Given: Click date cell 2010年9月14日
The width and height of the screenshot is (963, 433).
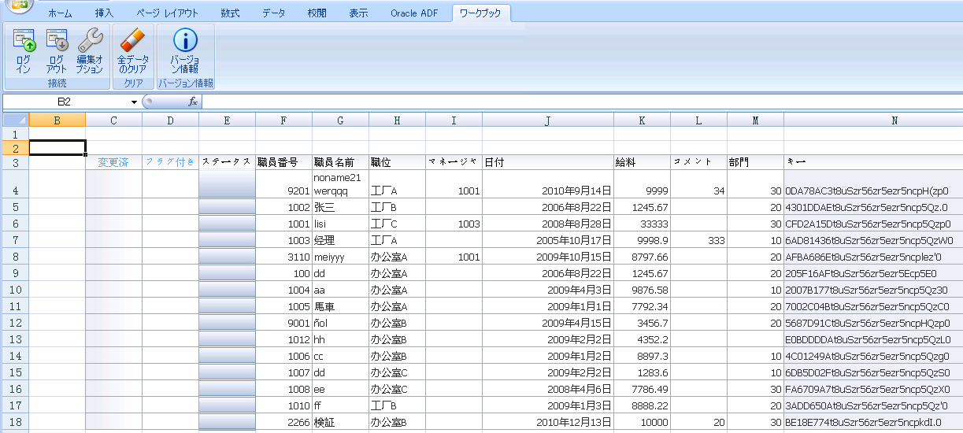Looking at the screenshot, I should tap(548, 184).
